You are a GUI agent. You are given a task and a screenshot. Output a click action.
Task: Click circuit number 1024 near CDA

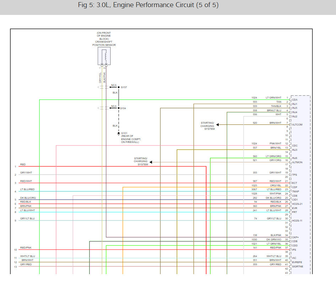(x=254, y=97)
